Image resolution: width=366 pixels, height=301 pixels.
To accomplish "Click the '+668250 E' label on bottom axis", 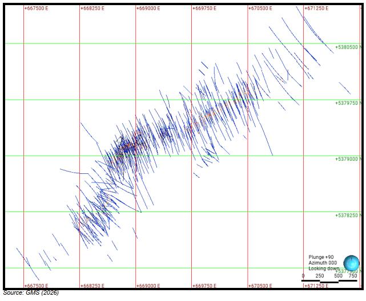I will 92,286.
